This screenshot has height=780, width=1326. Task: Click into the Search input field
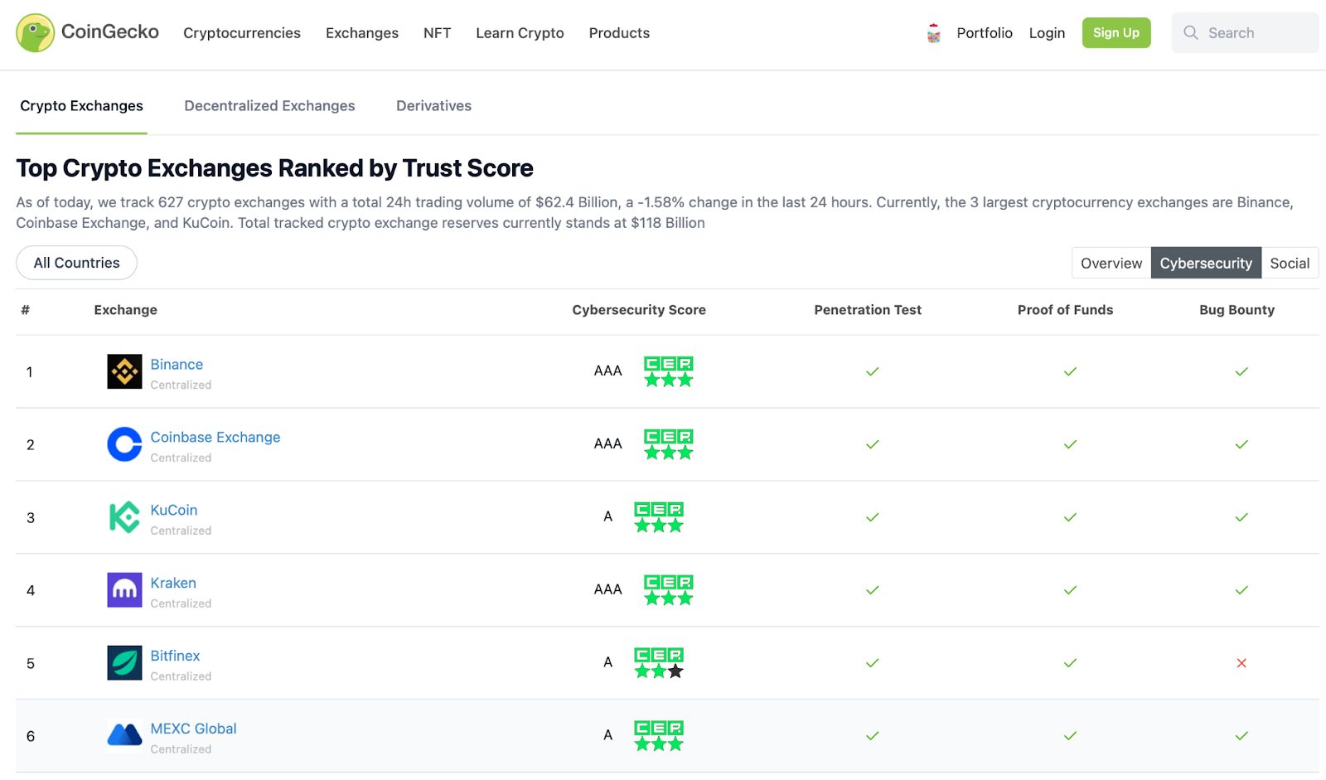1246,33
